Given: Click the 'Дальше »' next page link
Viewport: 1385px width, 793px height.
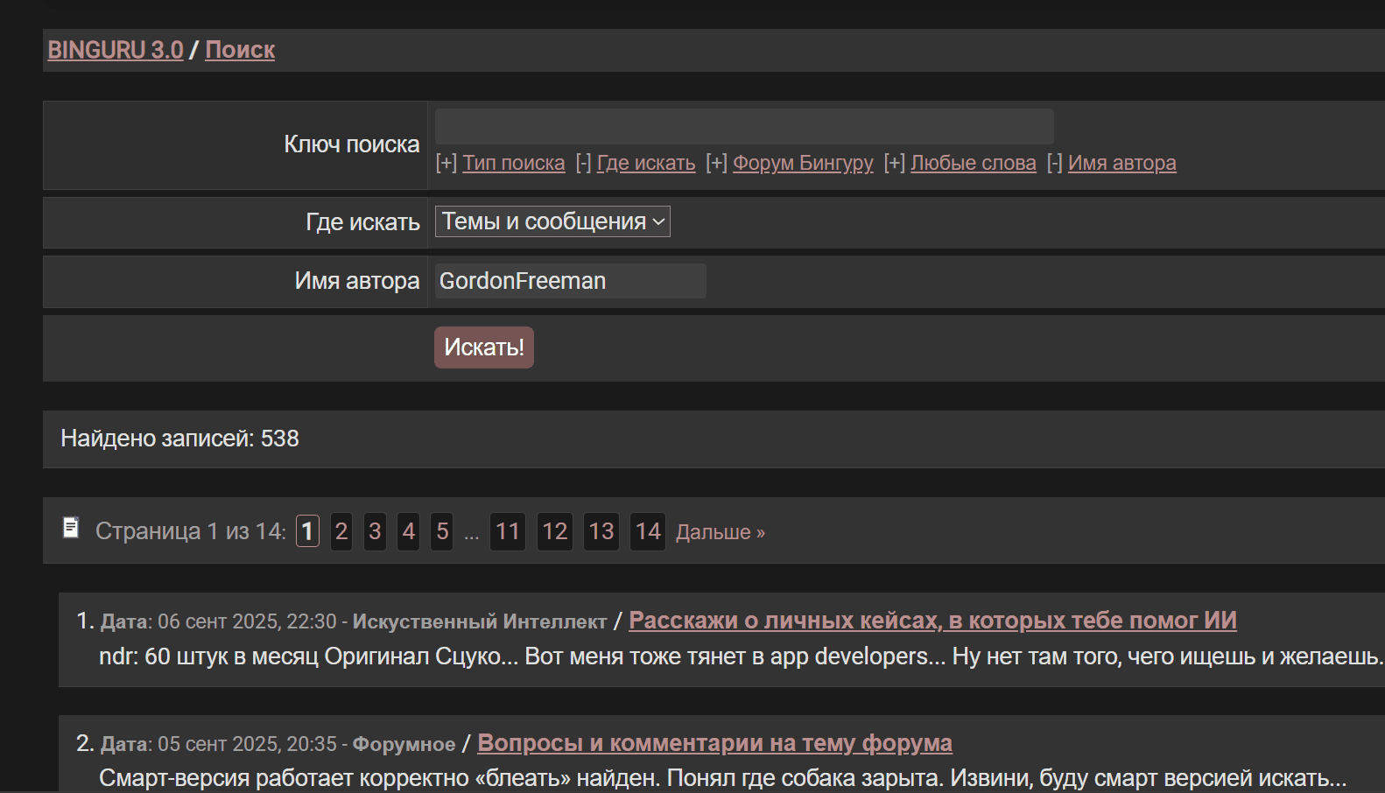Looking at the screenshot, I should click(720, 532).
